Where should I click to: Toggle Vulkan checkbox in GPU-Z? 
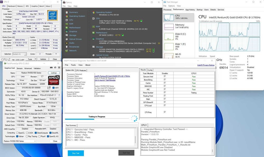click(17, 136)
